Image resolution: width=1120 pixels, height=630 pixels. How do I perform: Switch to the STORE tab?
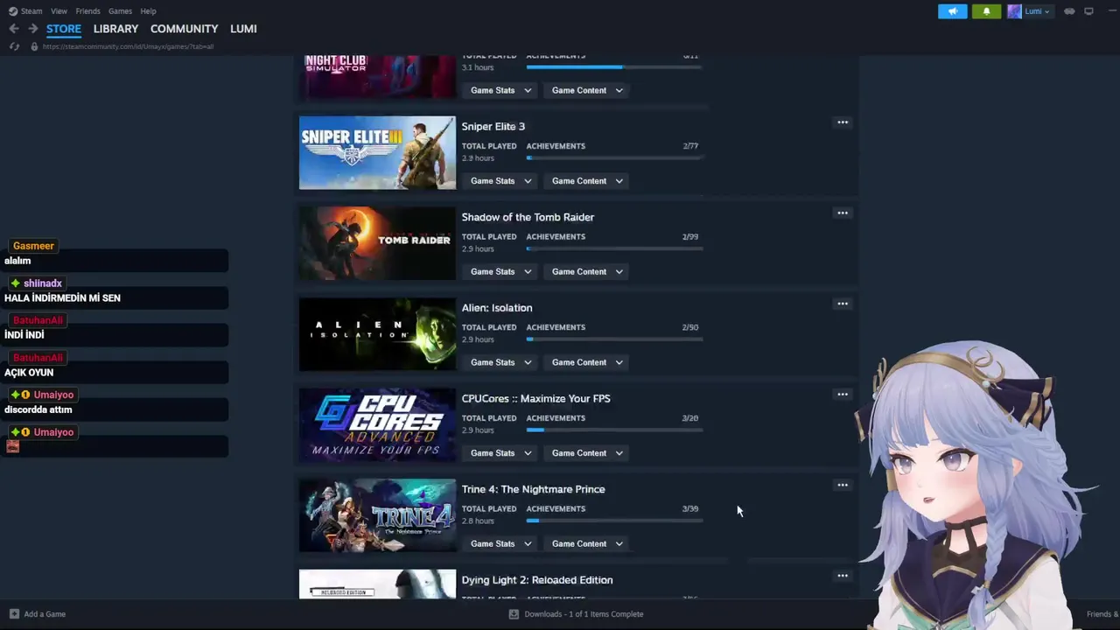(x=64, y=29)
